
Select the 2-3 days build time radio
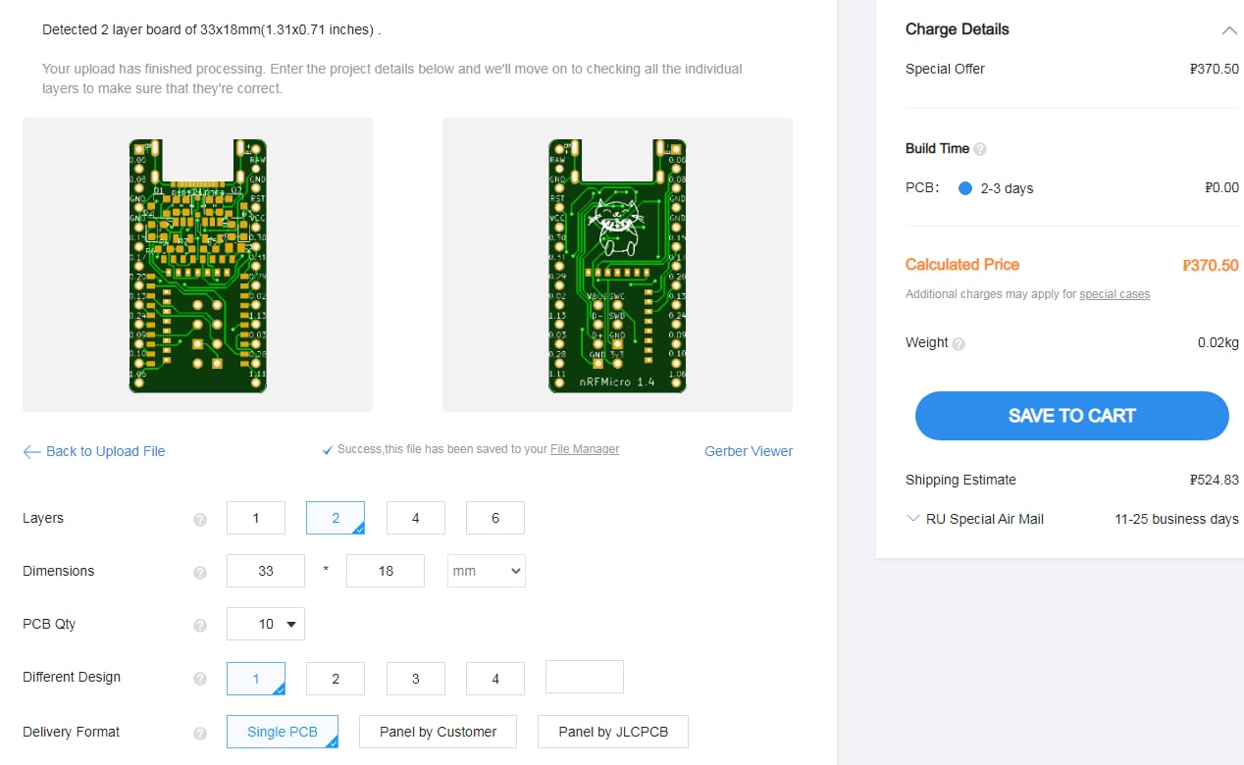(x=964, y=188)
